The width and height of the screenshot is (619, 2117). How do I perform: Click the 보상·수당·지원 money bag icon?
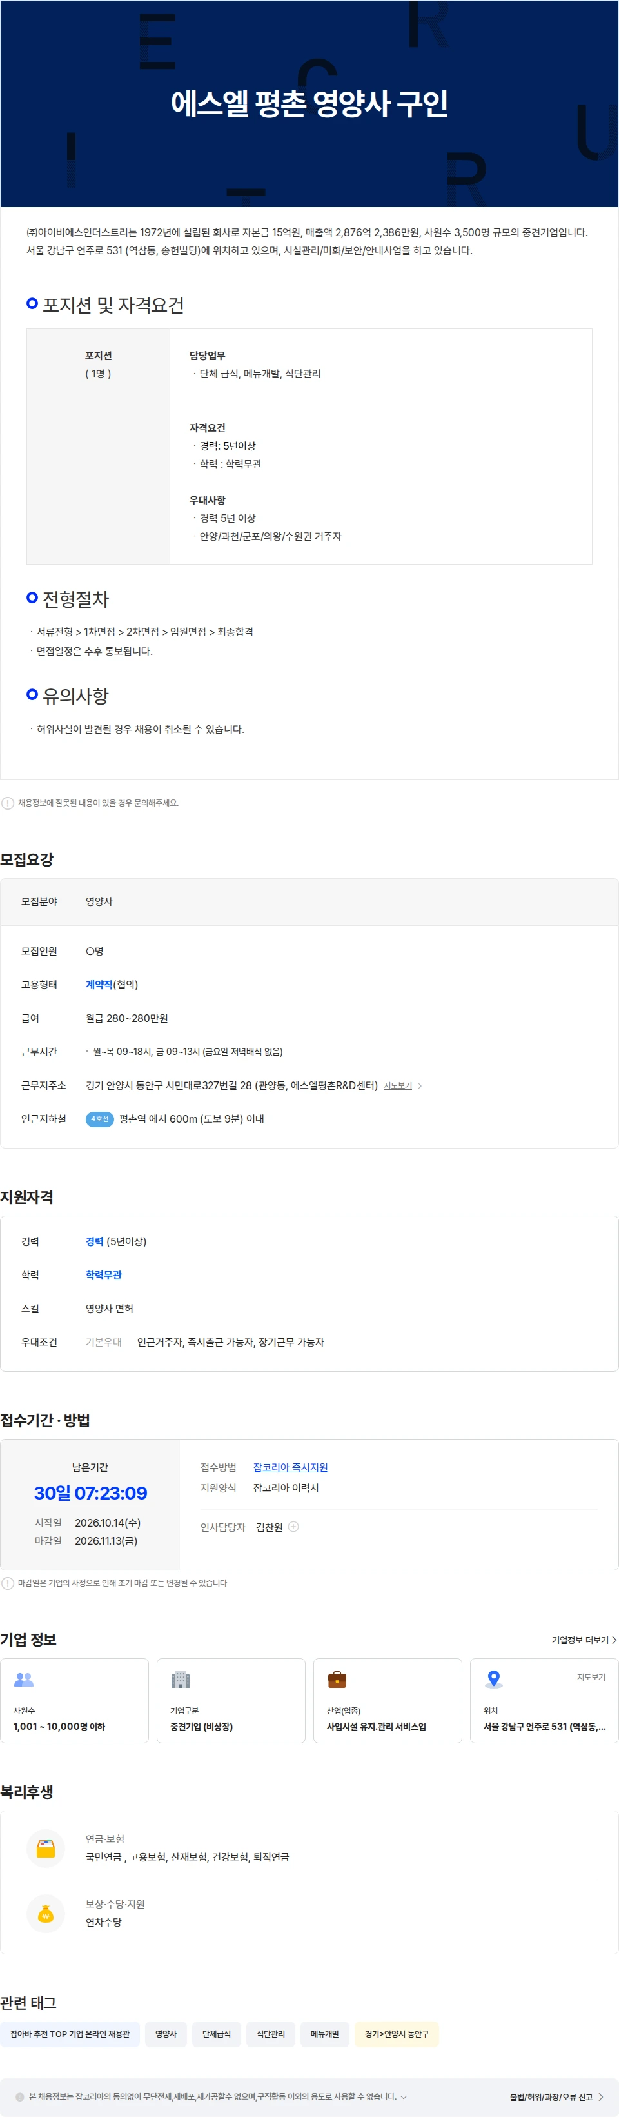[46, 1913]
